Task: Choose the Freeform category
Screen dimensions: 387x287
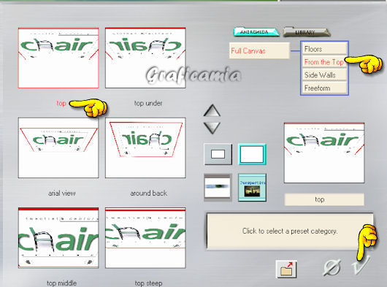Action: point(324,88)
